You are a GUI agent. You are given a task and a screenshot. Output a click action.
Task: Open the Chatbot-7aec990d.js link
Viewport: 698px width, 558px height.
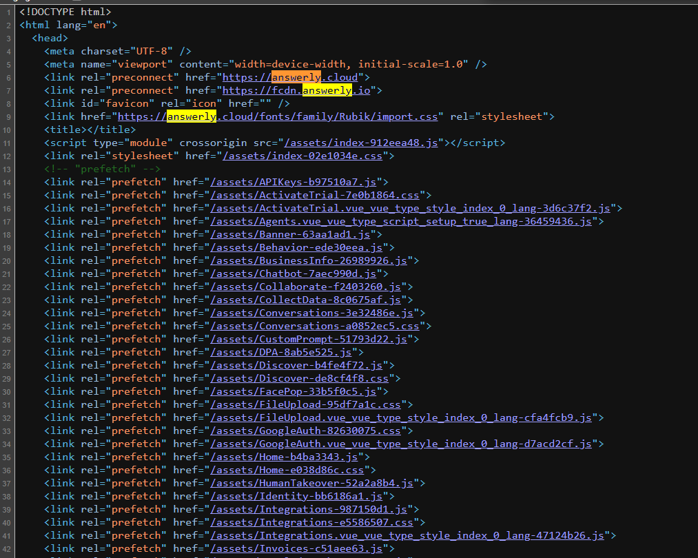294,273
